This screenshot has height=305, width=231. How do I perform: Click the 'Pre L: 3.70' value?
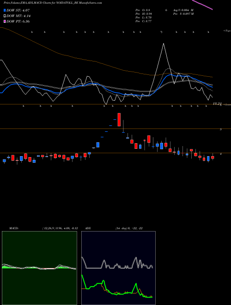(x=144, y=17)
